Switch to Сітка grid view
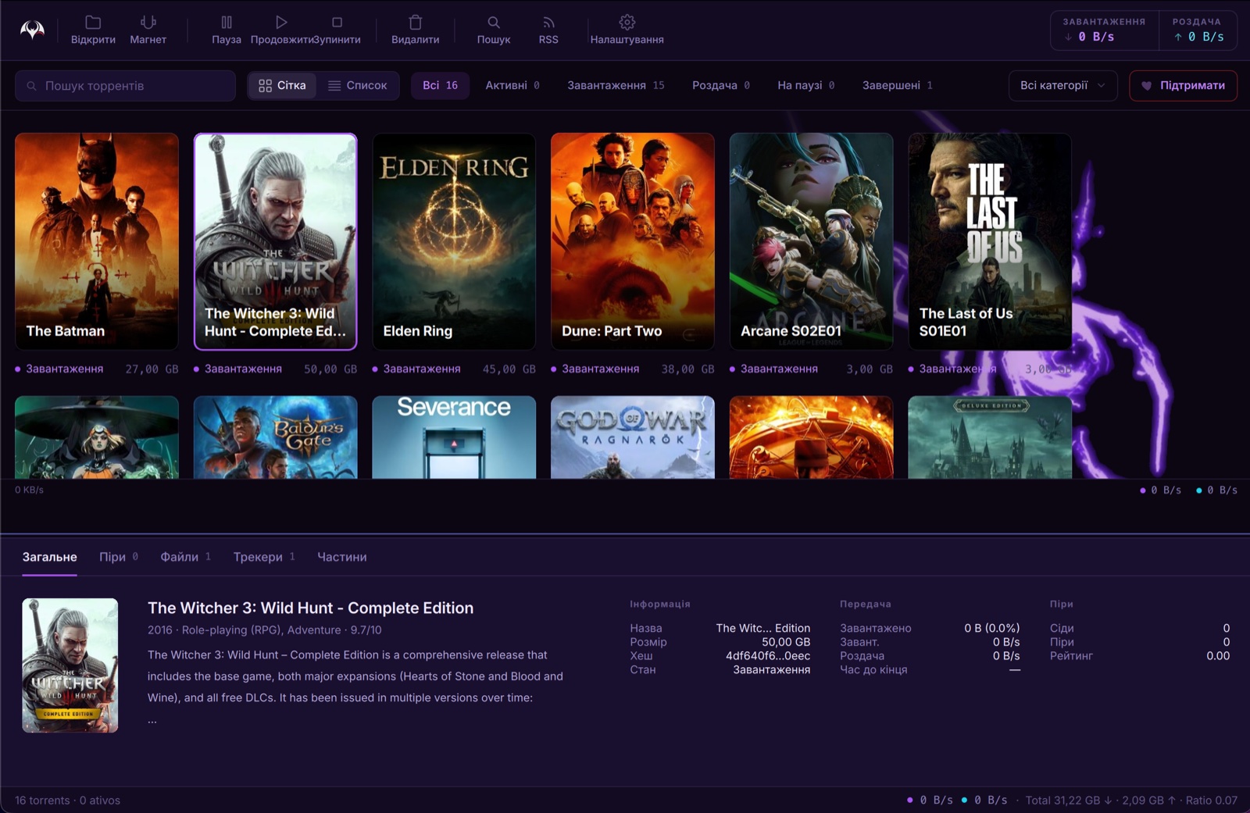Viewport: 1250px width, 813px height. pyautogui.click(x=282, y=85)
